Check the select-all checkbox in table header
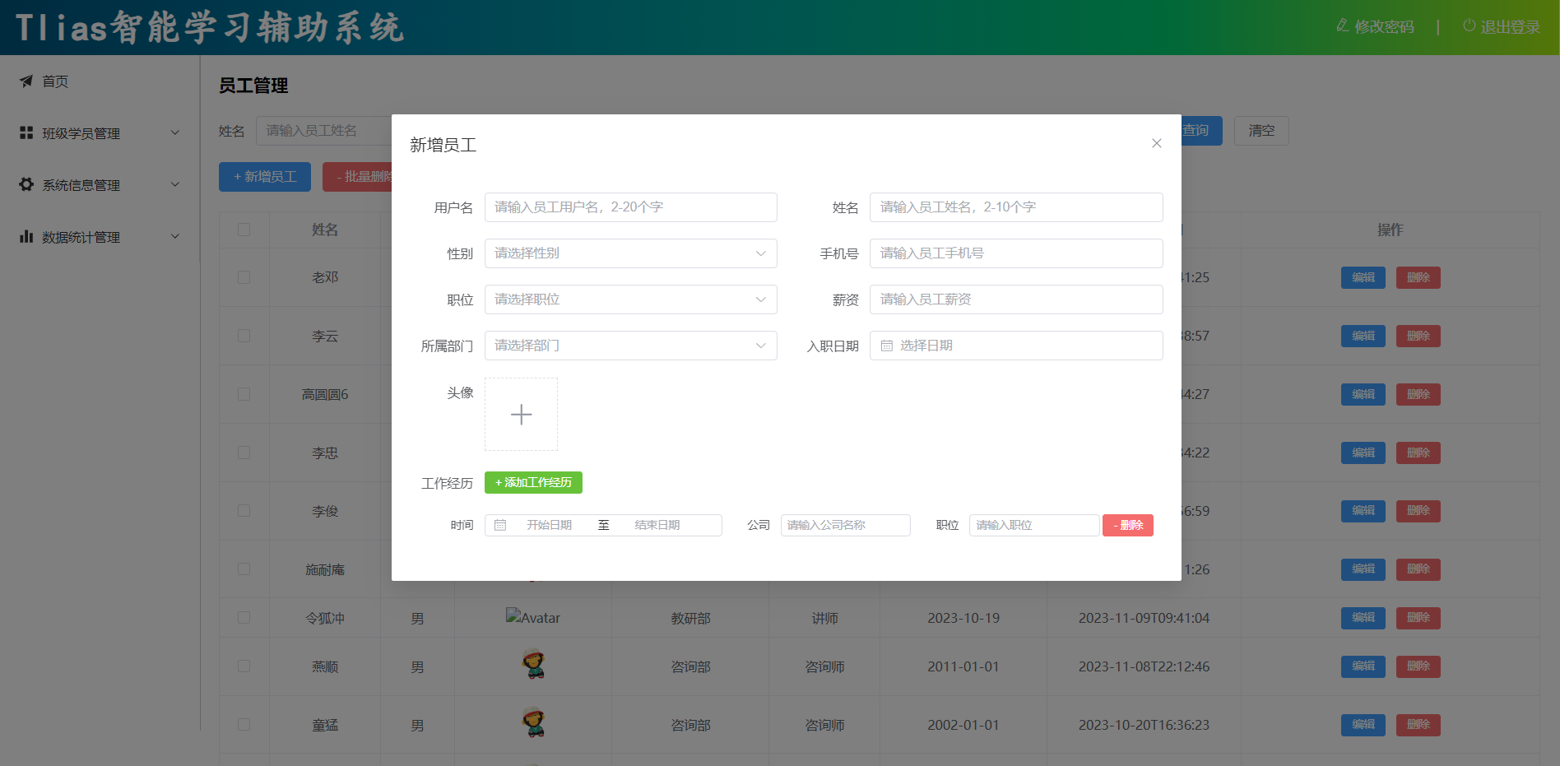This screenshot has width=1560, height=766. point(244,230)
